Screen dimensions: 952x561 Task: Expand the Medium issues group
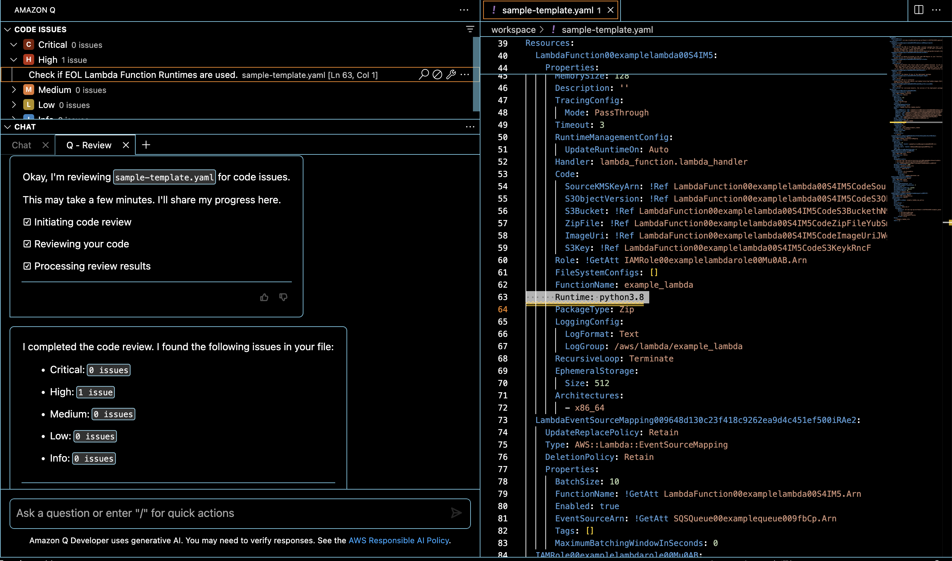pyautogui.click(x=14, y=90)
